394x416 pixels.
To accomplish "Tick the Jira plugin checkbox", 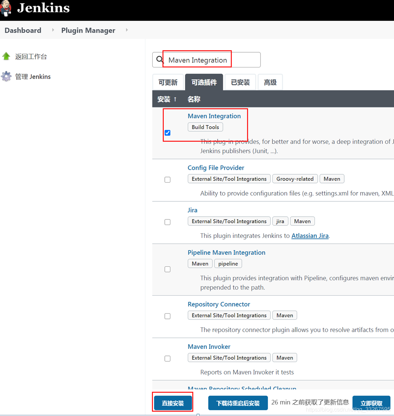I will [167, 222].
